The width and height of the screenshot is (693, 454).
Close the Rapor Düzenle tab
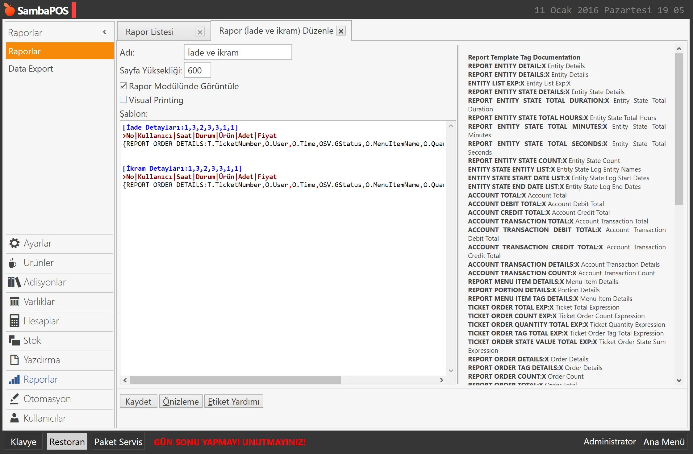[341, 31]
